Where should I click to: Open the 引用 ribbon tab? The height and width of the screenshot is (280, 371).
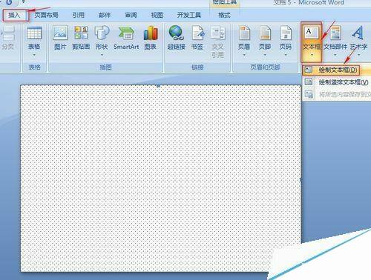point(79,16)
